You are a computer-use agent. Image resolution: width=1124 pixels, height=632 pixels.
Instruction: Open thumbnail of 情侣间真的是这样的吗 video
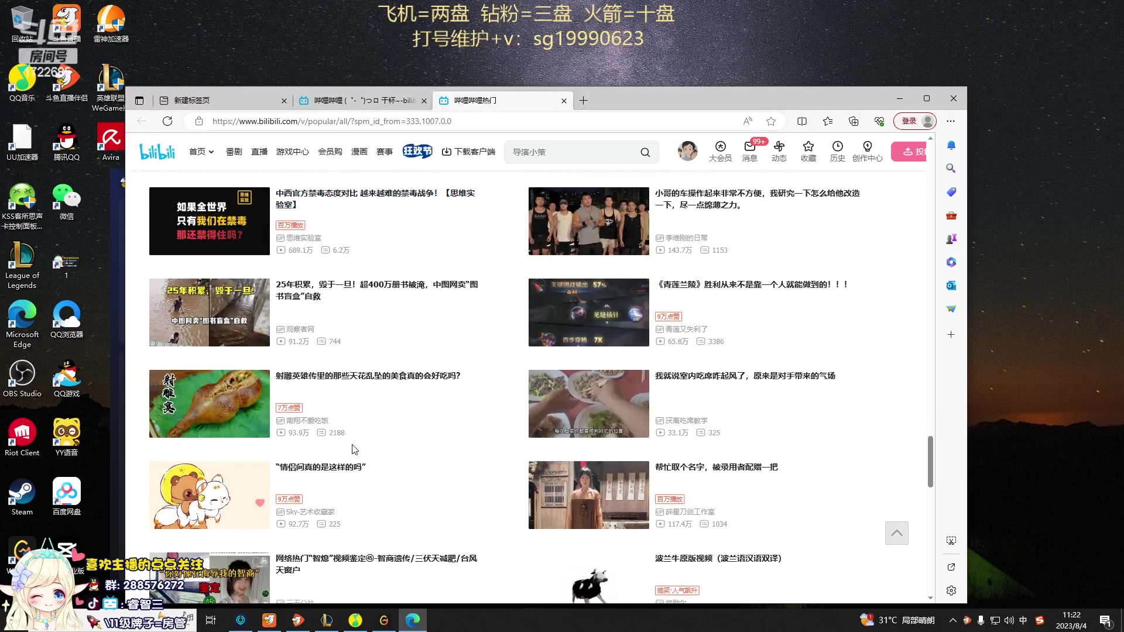210,495
